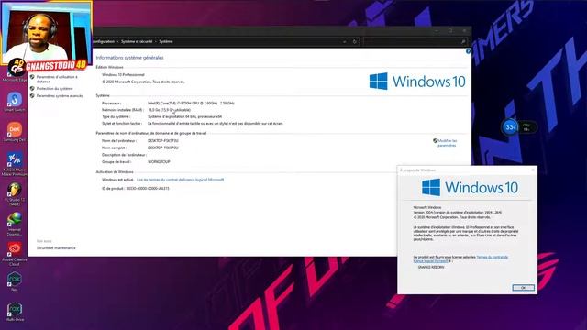This screenshot has width=587, height=330.
Task: Open the Microsoft license contract terms link
Action: [180, 180]
